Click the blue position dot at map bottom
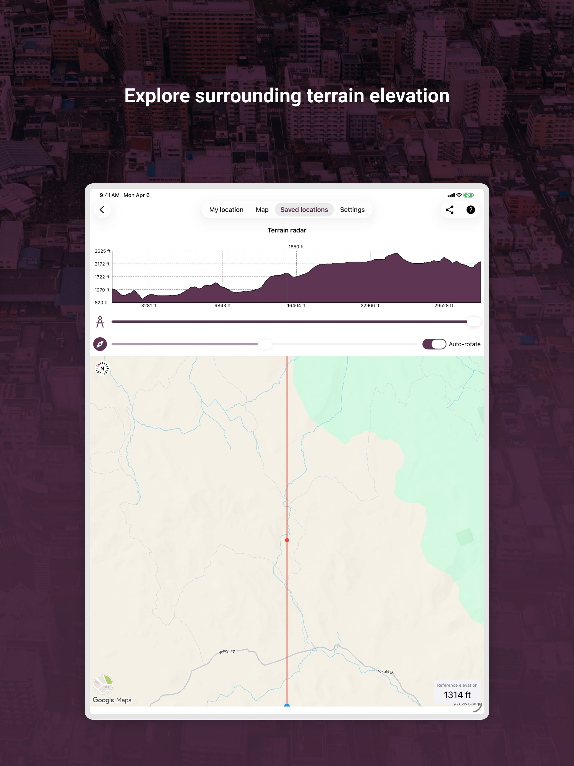 click(x=287, y=705)
